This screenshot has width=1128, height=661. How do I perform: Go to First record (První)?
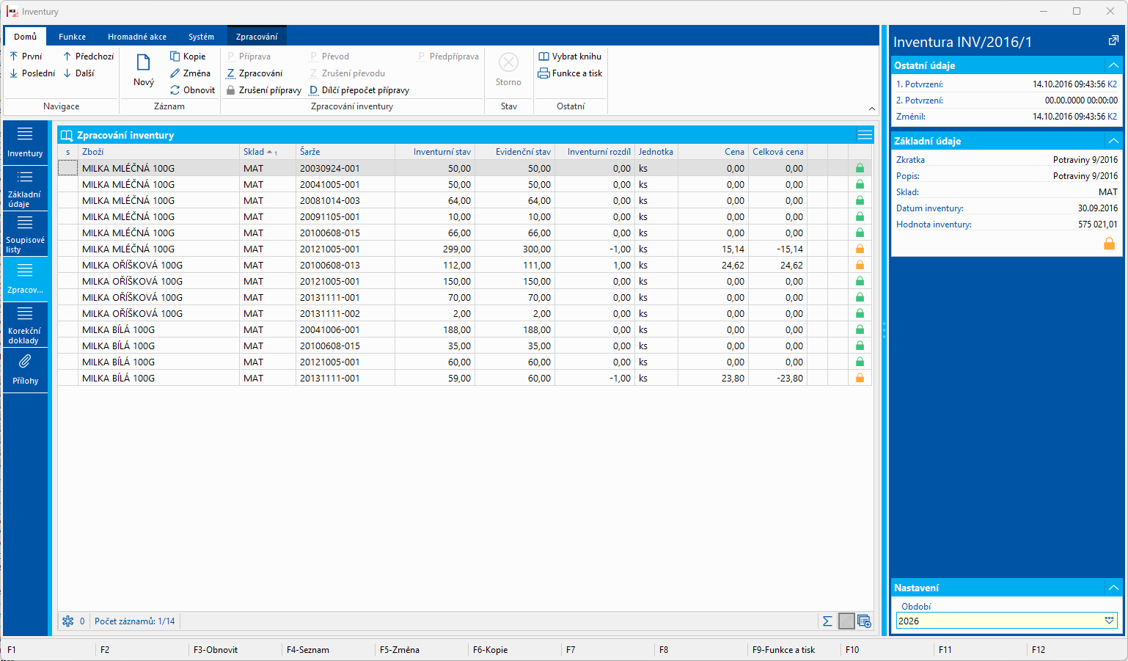[26, 56]
